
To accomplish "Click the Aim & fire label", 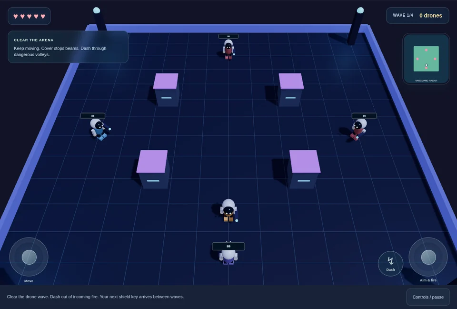I will pyautogui.click(x=428, y=280).
